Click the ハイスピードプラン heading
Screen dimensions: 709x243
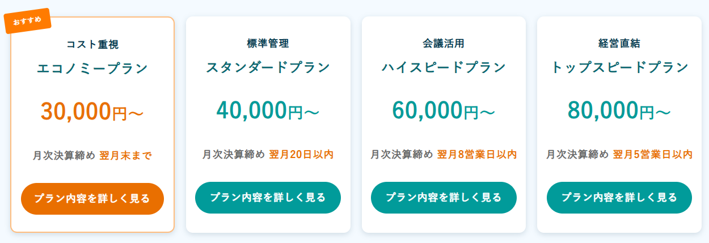click(x=444, y=67)
